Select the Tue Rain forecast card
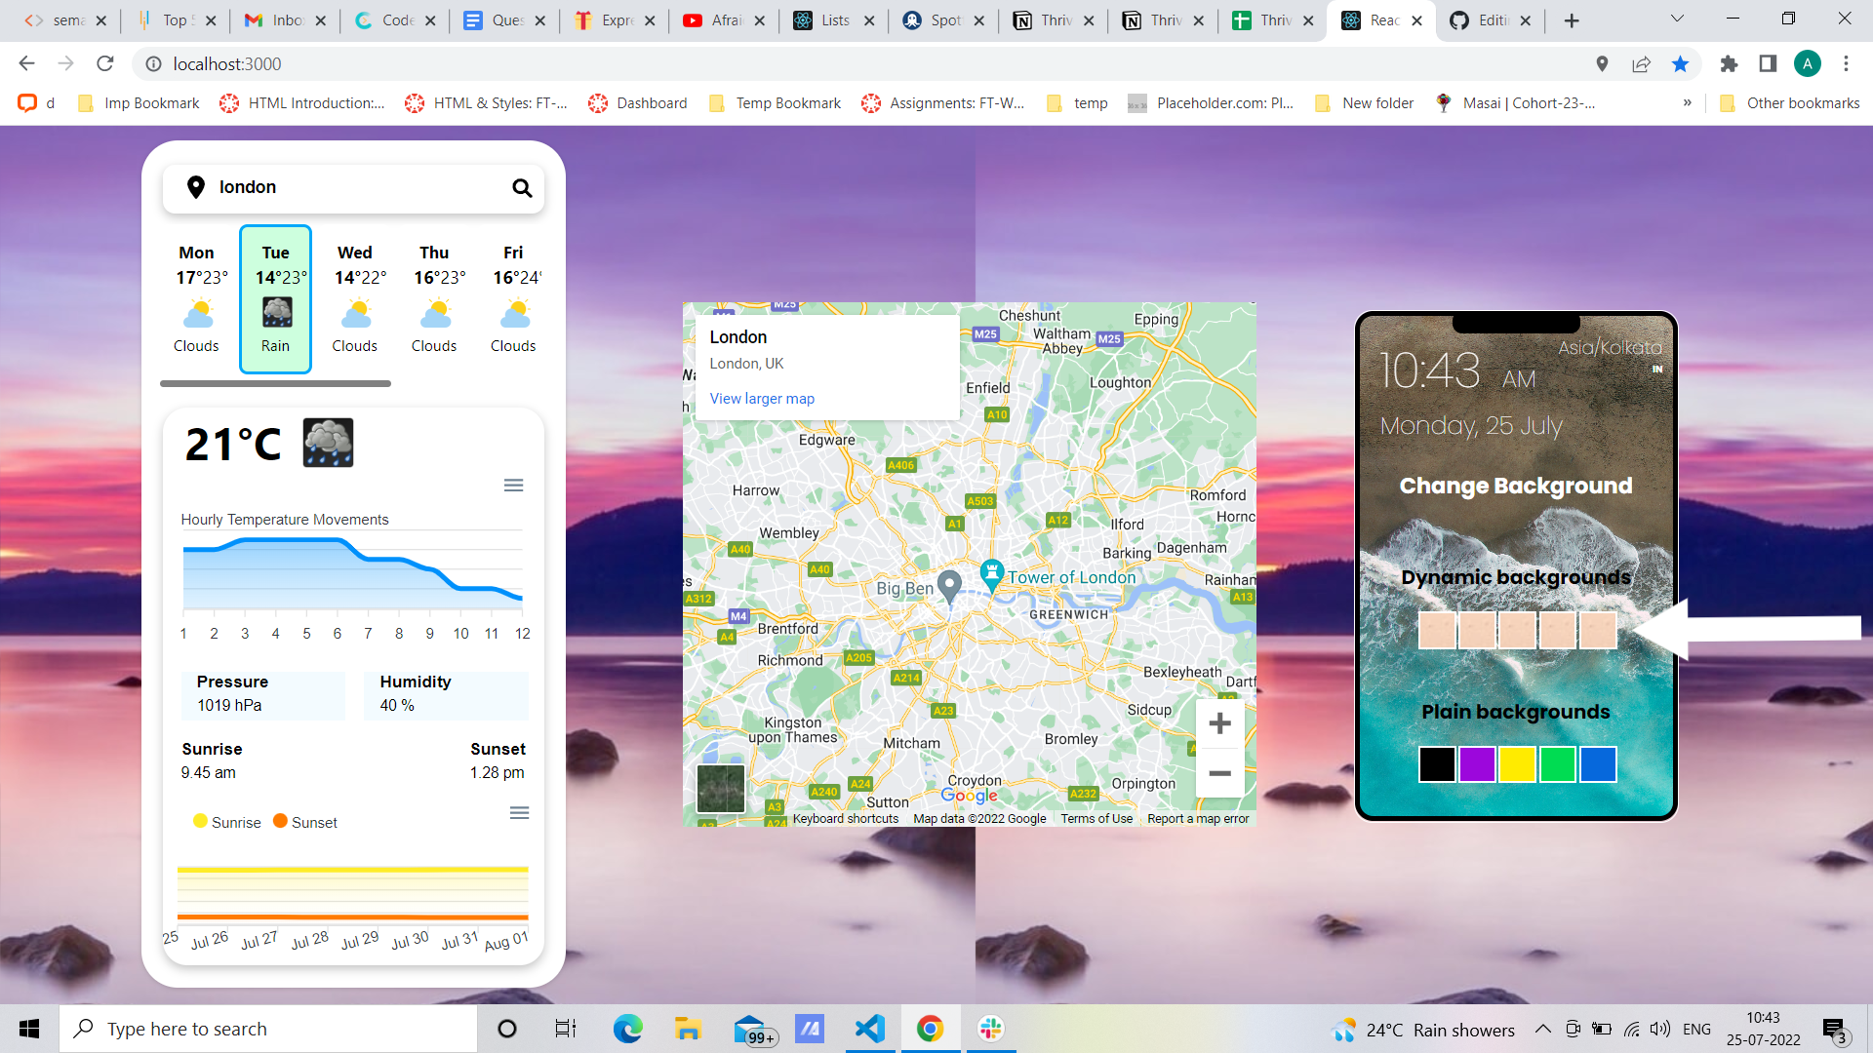The height and width of the screenshot is (1053, 1873). click(275, 299)
